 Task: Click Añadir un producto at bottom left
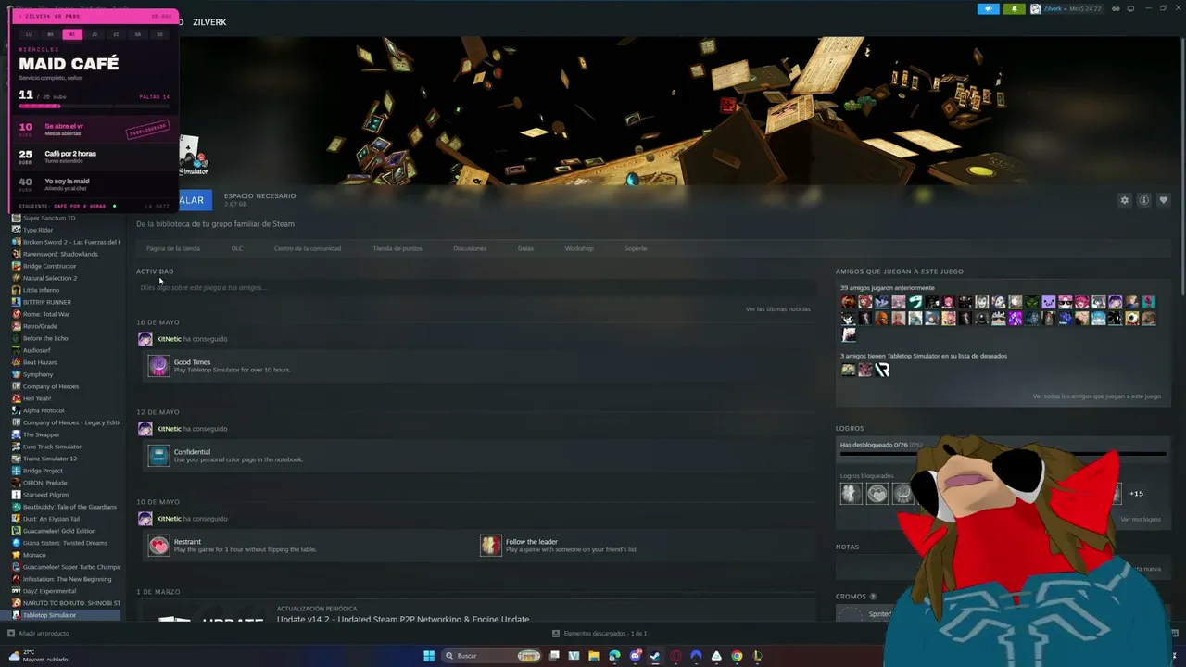(39, 634)
